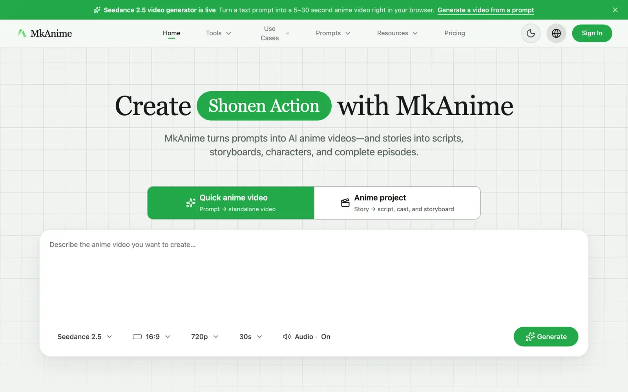Click the speaker audio icon
628x392 pixels.
click(x=287, y=337)
